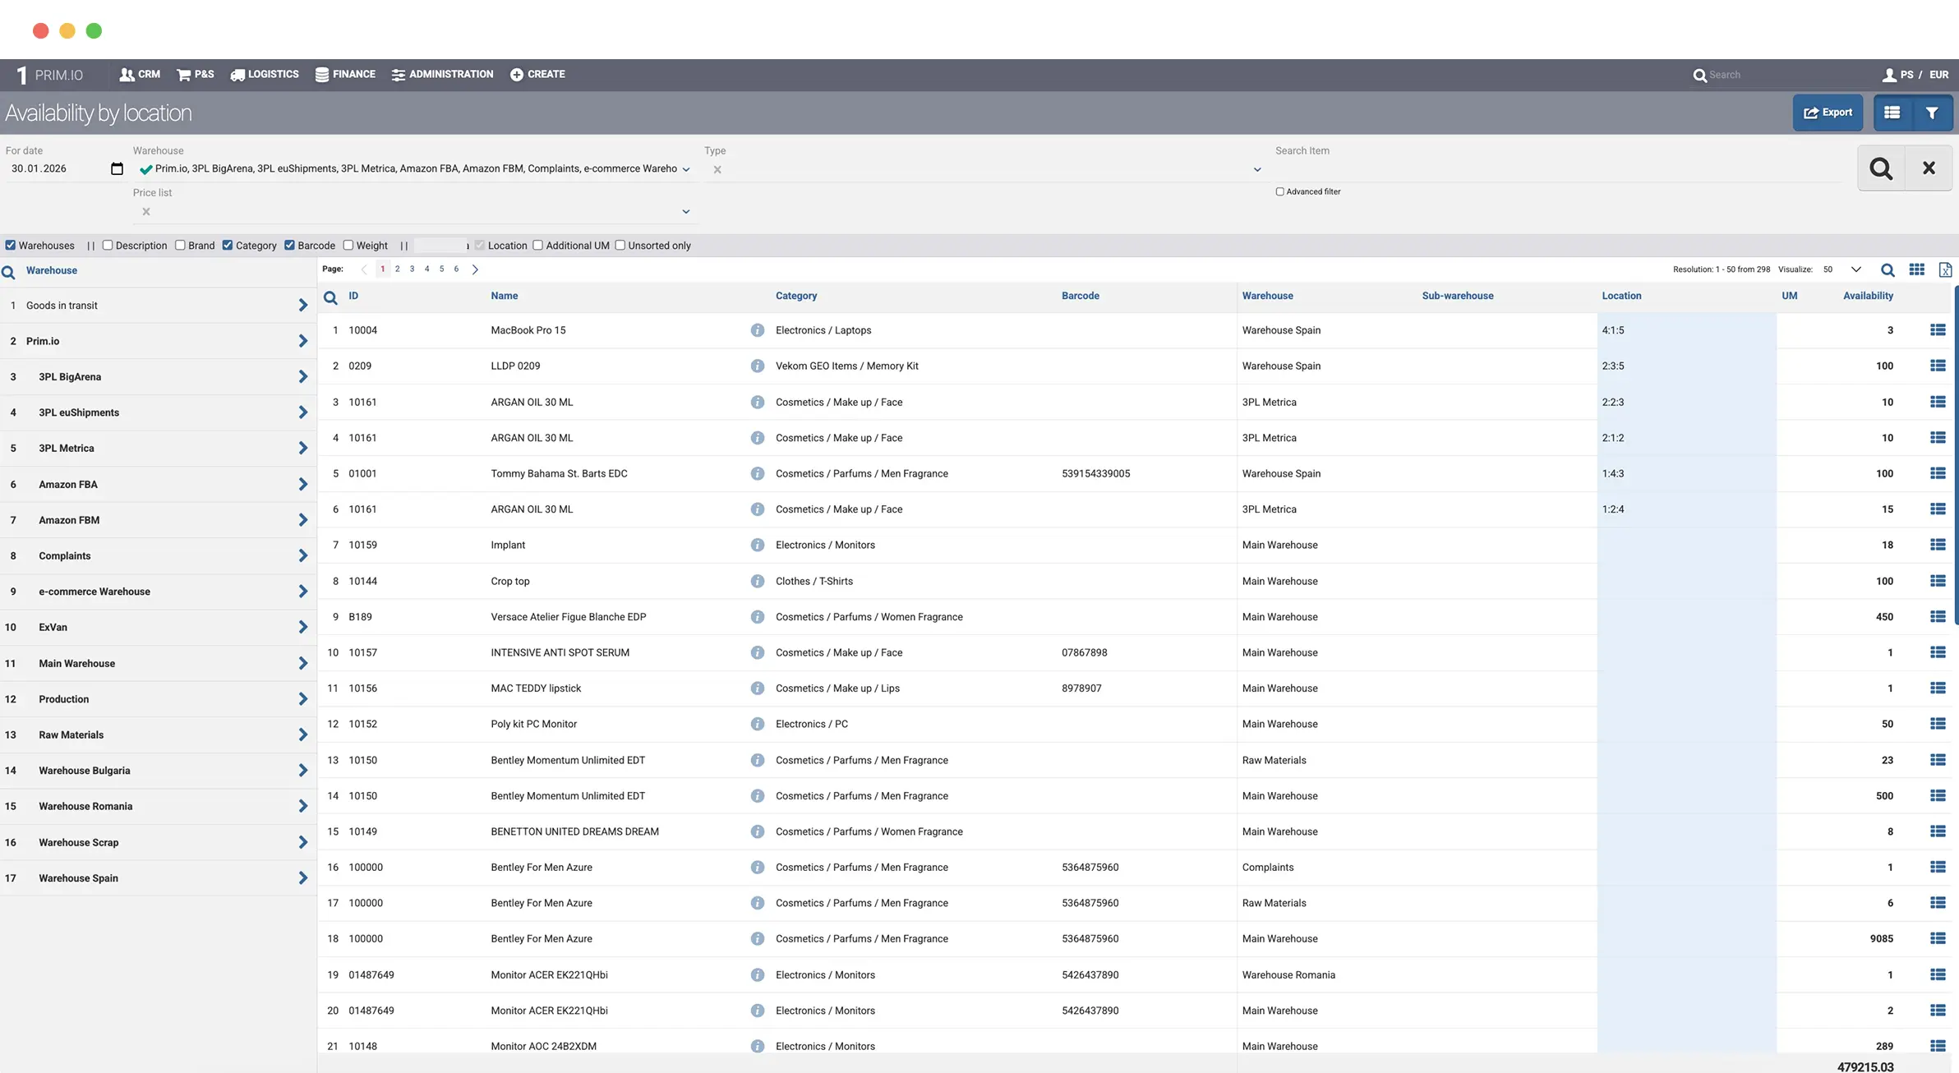
Task: Expand Warehouse Spain row chevron
Action: 302,878
